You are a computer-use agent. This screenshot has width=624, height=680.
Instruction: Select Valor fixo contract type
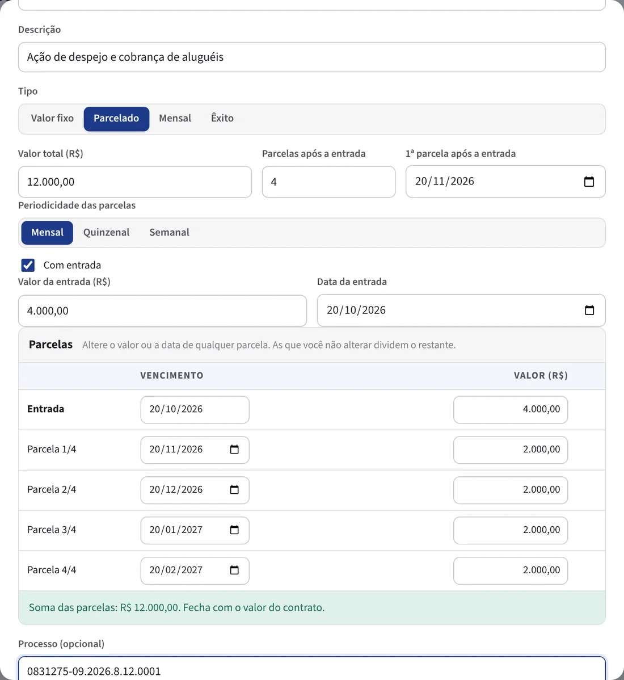tap(52, 119)
